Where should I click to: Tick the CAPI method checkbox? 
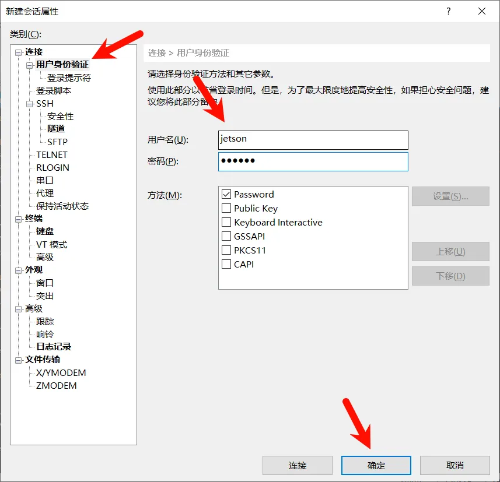click(x=226, y=264)
